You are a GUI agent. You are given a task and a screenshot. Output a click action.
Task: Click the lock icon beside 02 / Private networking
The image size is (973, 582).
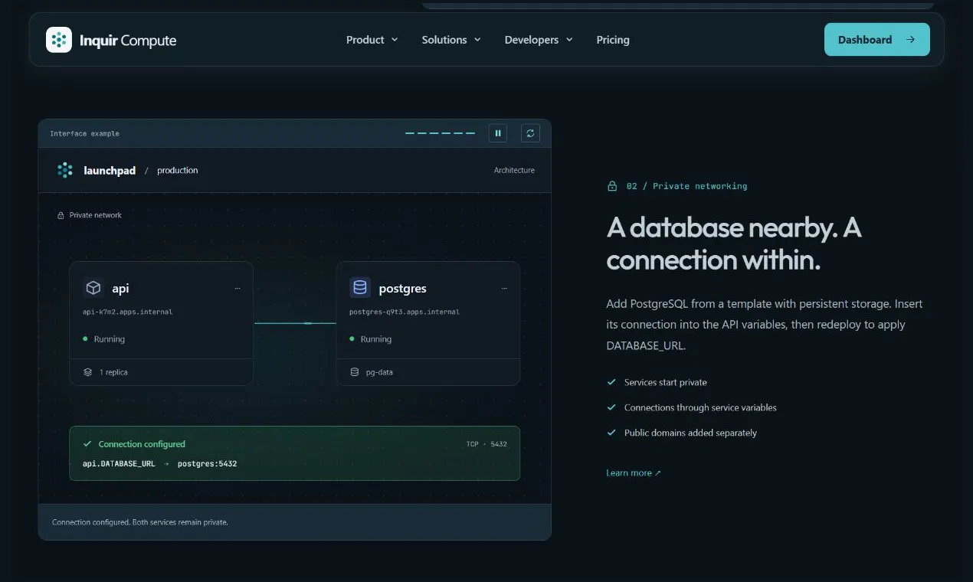point(612,186)
